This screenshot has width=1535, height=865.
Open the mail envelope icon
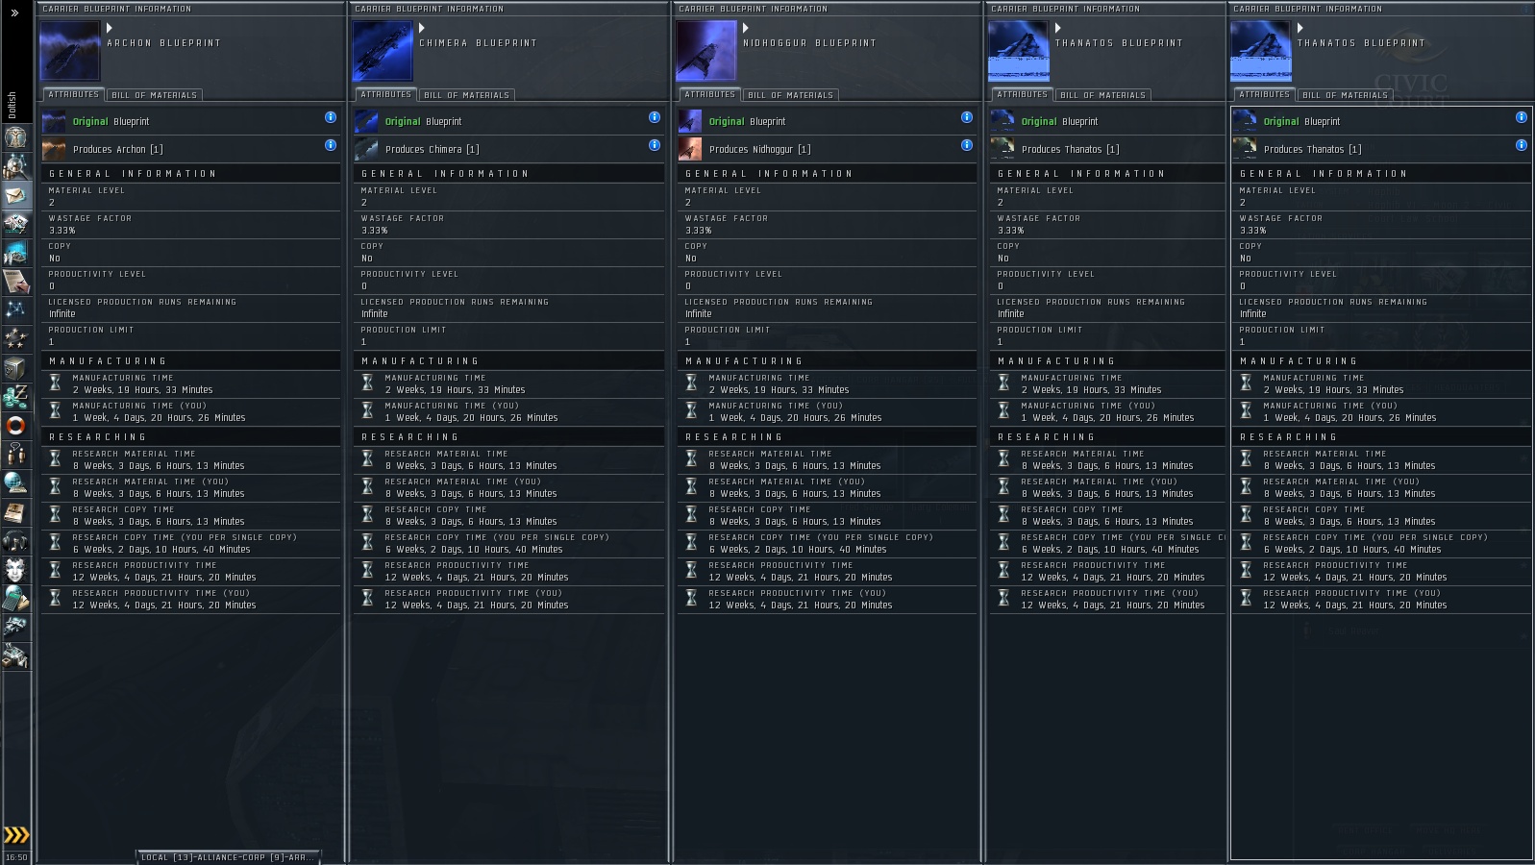[x=15, y=195]
